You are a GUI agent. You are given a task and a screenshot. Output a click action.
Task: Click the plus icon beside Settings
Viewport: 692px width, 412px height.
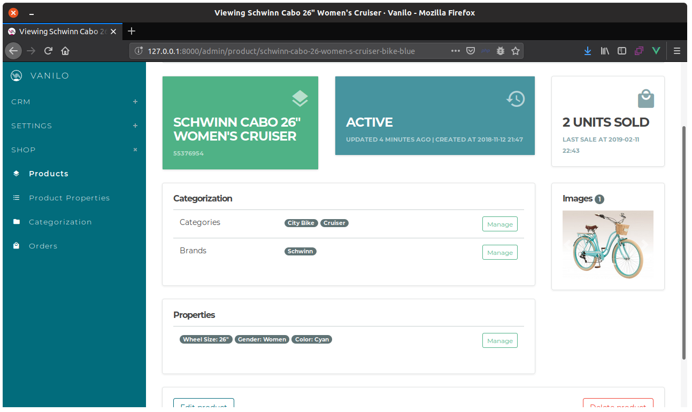coord(135,126)
